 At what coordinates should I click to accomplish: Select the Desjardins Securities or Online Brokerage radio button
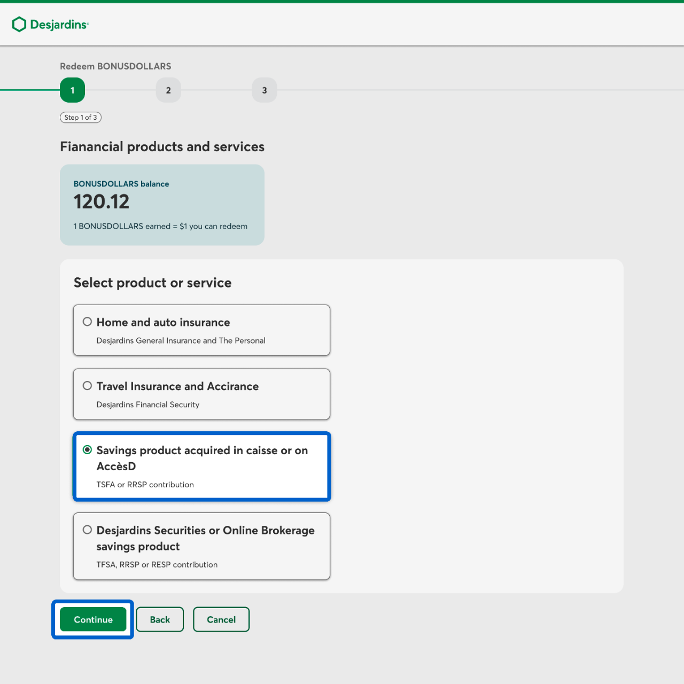tap(88, 530)
